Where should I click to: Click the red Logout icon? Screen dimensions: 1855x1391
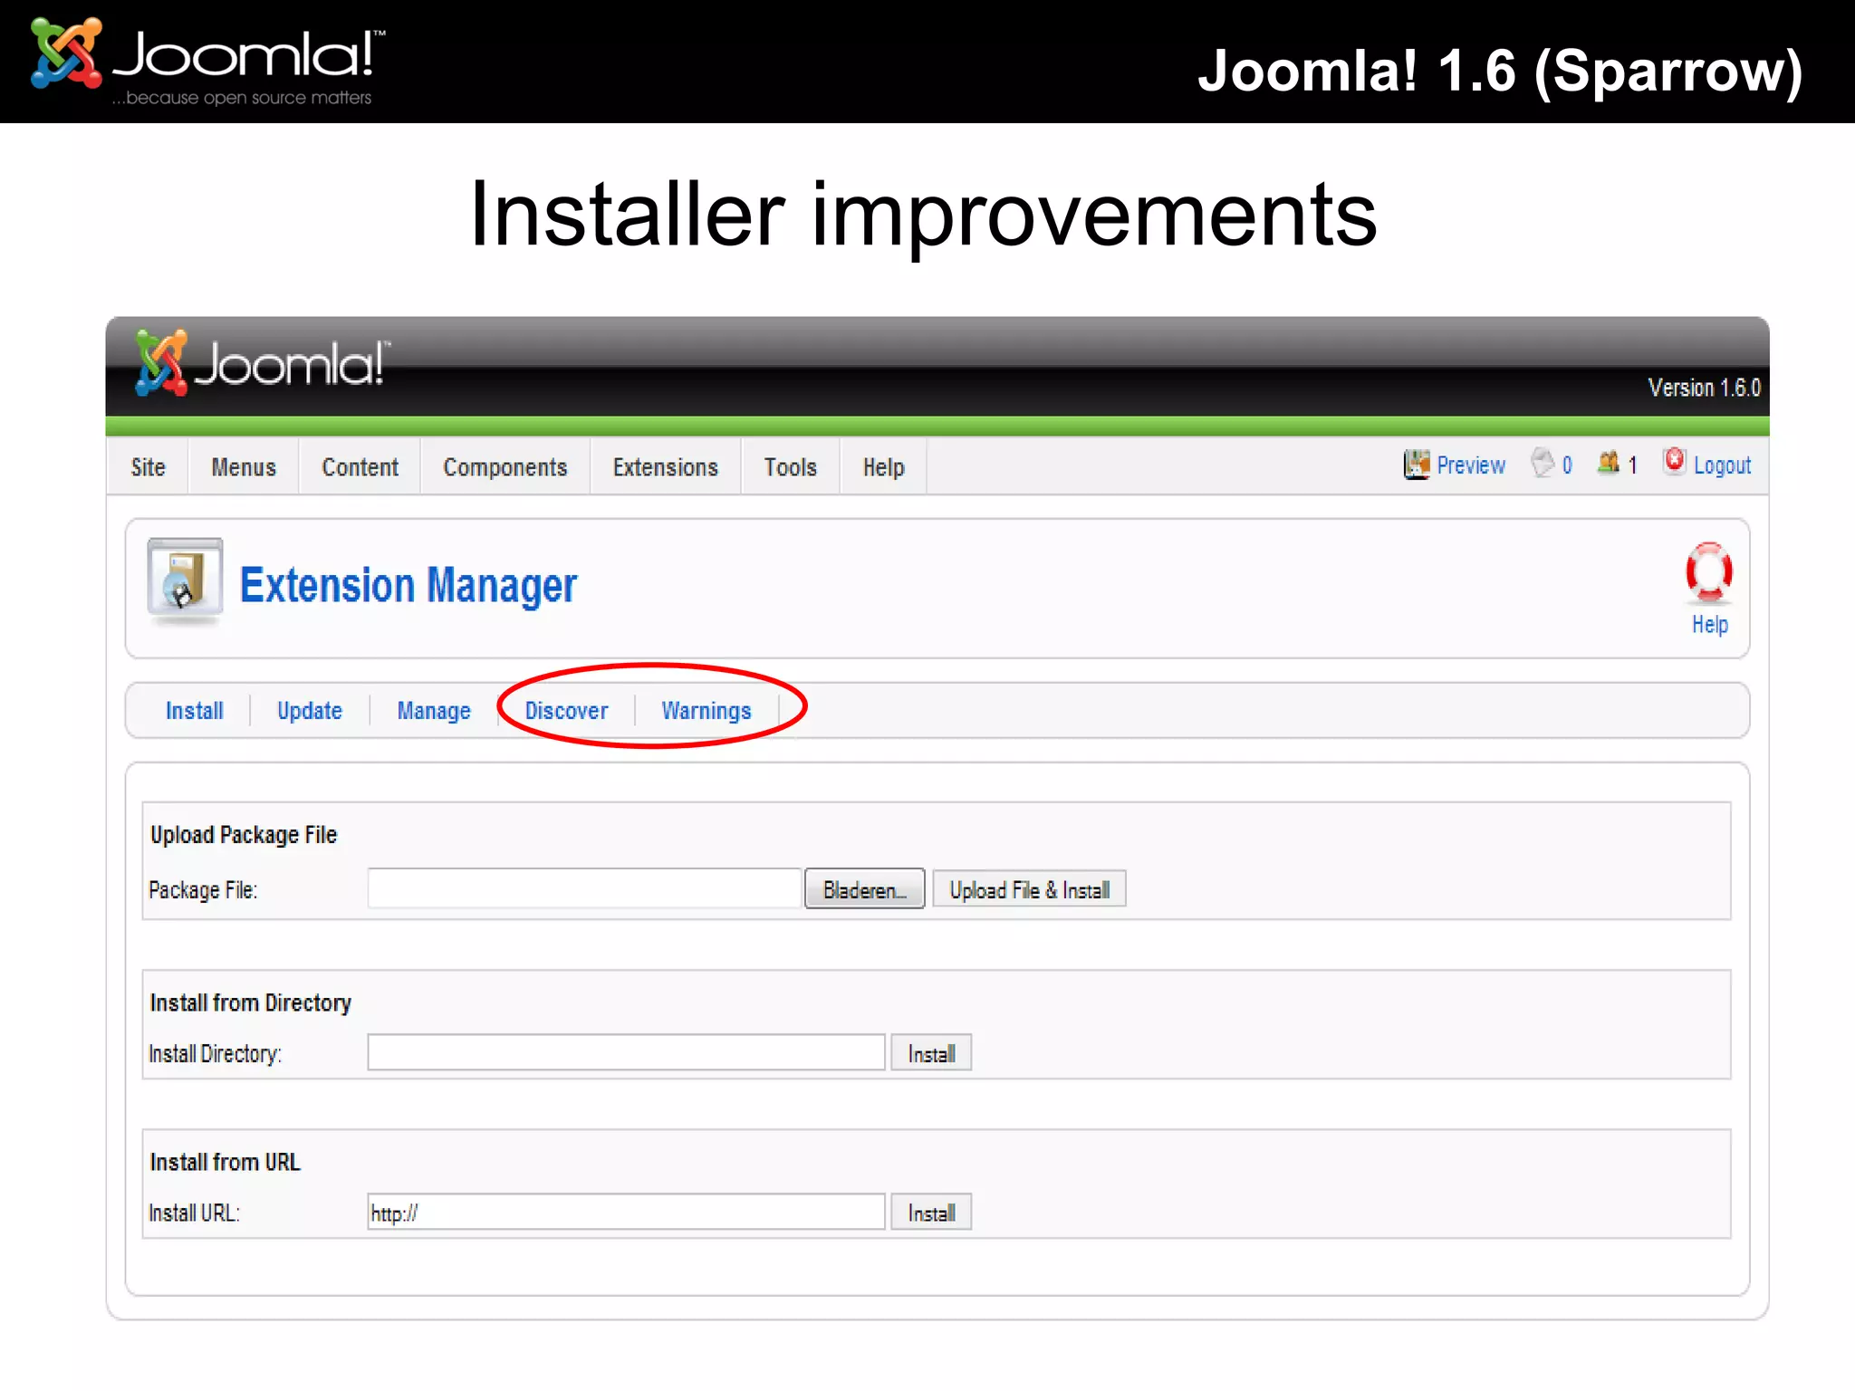1675,461
